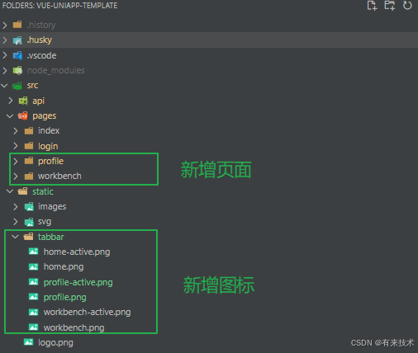Click the New File icon in header
418x353 pixels.
pos(372,6)
